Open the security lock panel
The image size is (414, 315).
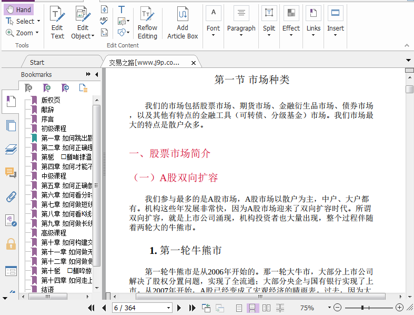[11, 244]
